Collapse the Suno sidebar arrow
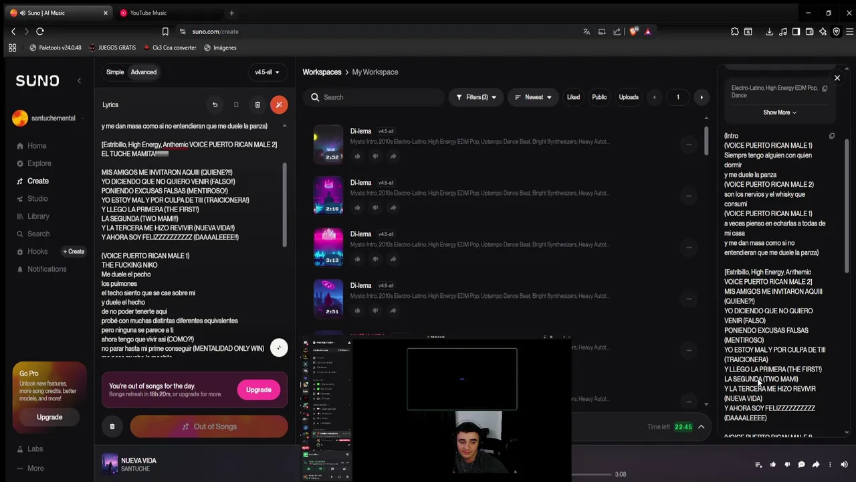This screenshot has width=856, height=482. pos(79,80)
